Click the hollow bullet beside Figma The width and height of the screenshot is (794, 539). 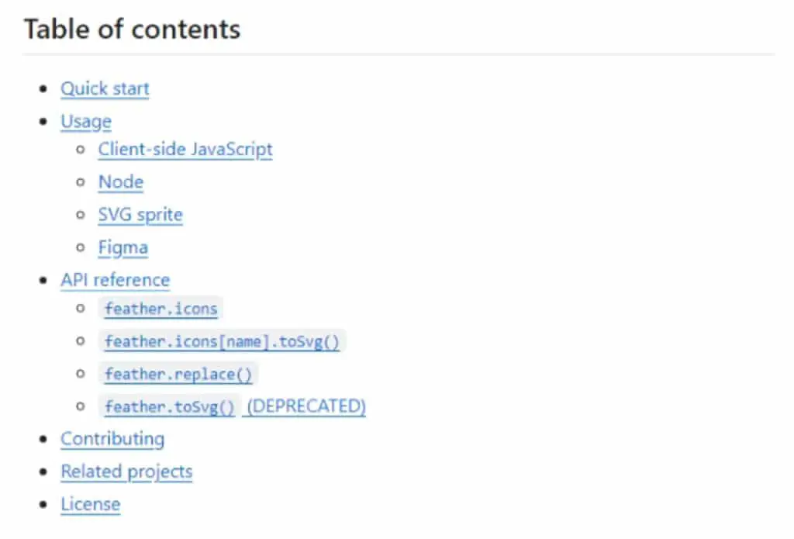point(80,247)
